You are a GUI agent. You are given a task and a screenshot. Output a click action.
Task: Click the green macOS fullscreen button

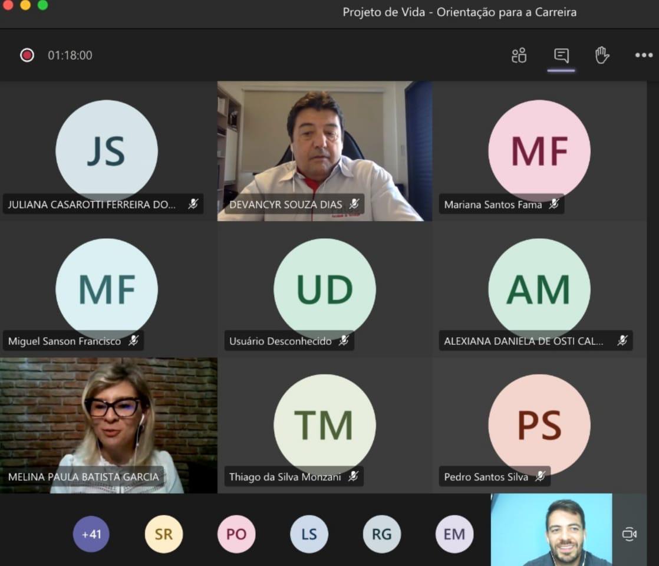[x=42, y=5]
